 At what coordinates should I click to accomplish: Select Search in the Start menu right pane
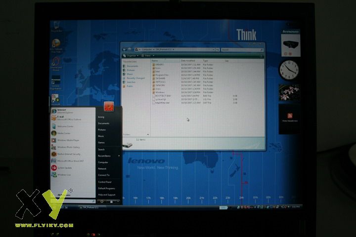101,150
